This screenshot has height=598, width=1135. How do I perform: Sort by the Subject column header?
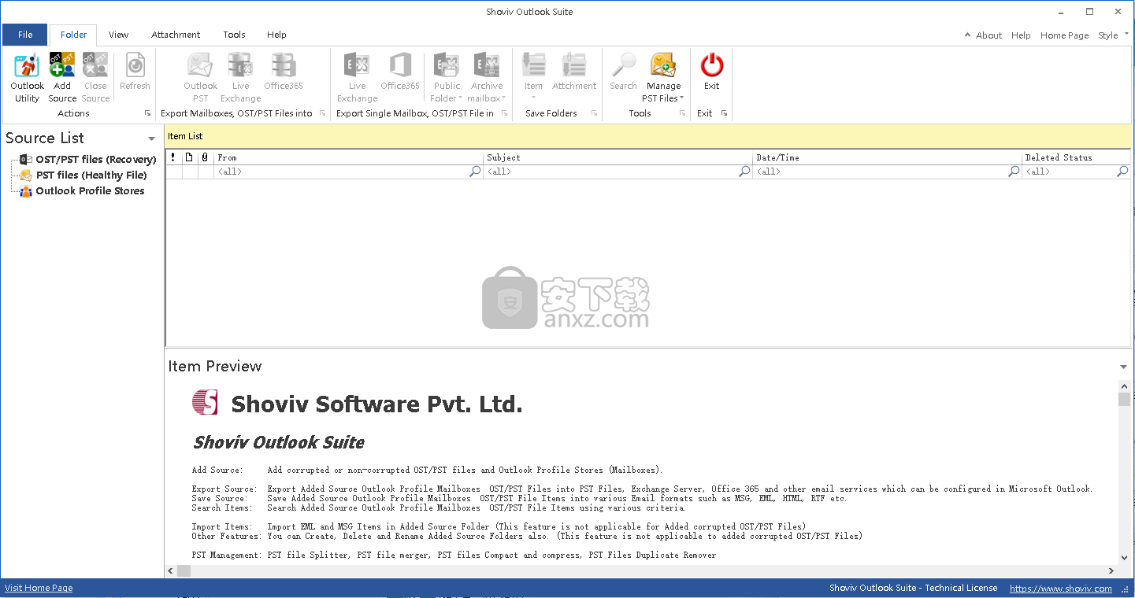coord(618,157)
